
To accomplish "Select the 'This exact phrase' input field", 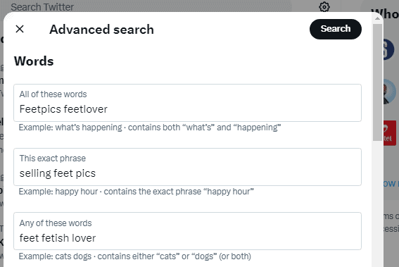I will click(x=188, y=167).
